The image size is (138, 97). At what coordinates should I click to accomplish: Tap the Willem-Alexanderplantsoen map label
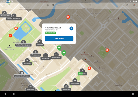[x=9, y=48]
